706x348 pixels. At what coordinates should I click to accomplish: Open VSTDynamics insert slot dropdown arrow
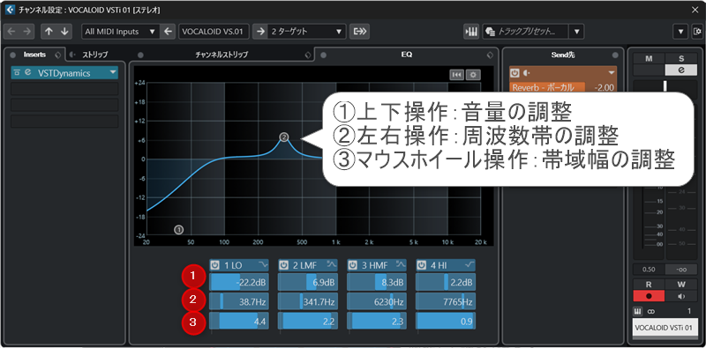[x=113, y=72]
